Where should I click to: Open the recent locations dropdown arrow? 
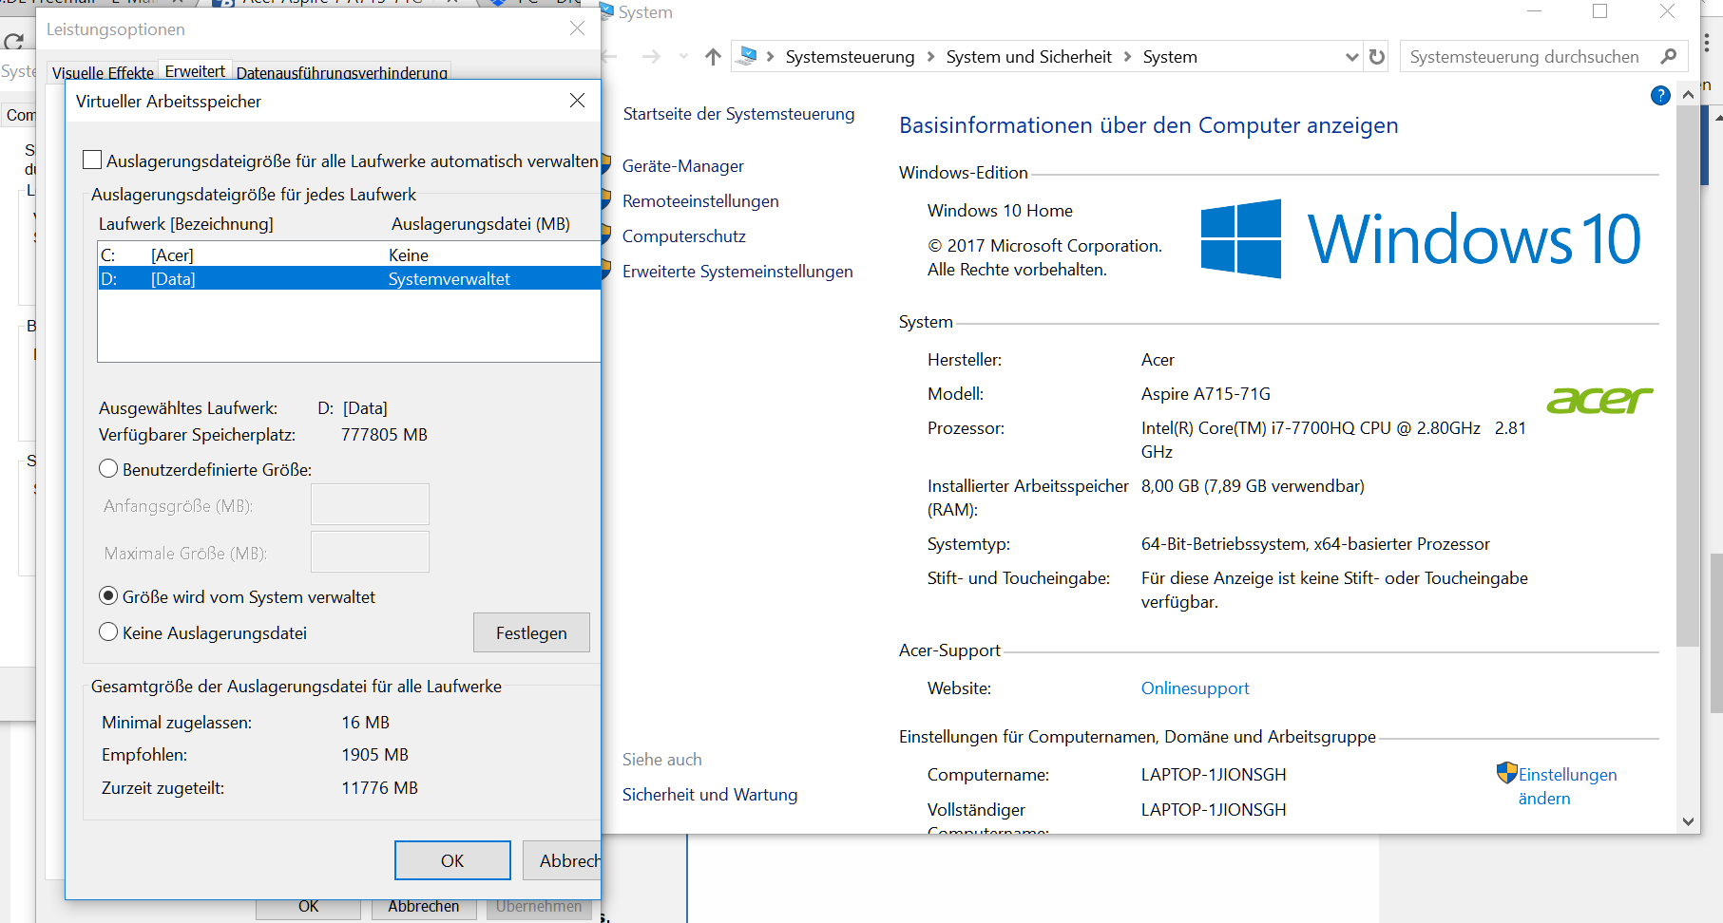click(x=683, y=57)
